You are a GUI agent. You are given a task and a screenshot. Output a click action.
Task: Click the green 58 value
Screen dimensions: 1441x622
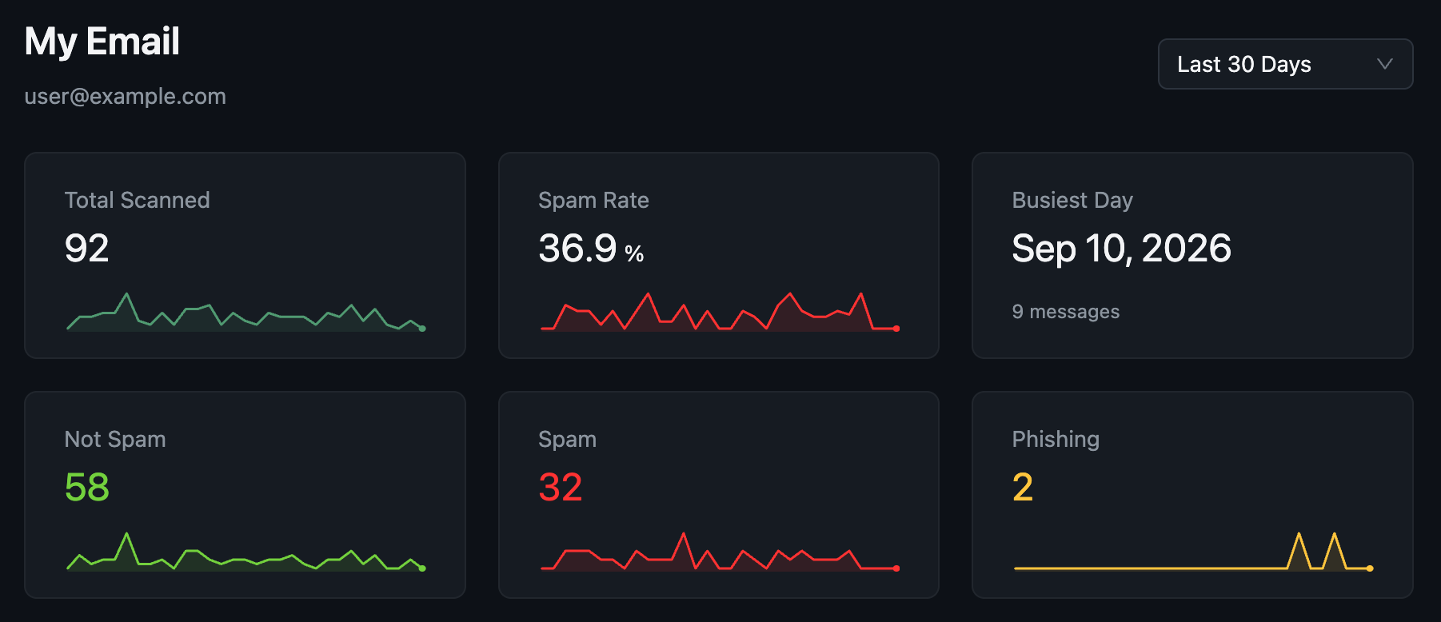(x=86, y=487)
